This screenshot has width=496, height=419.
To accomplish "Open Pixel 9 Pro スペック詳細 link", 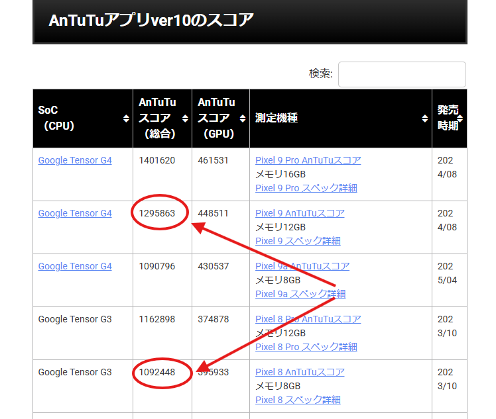I will 306,188.
